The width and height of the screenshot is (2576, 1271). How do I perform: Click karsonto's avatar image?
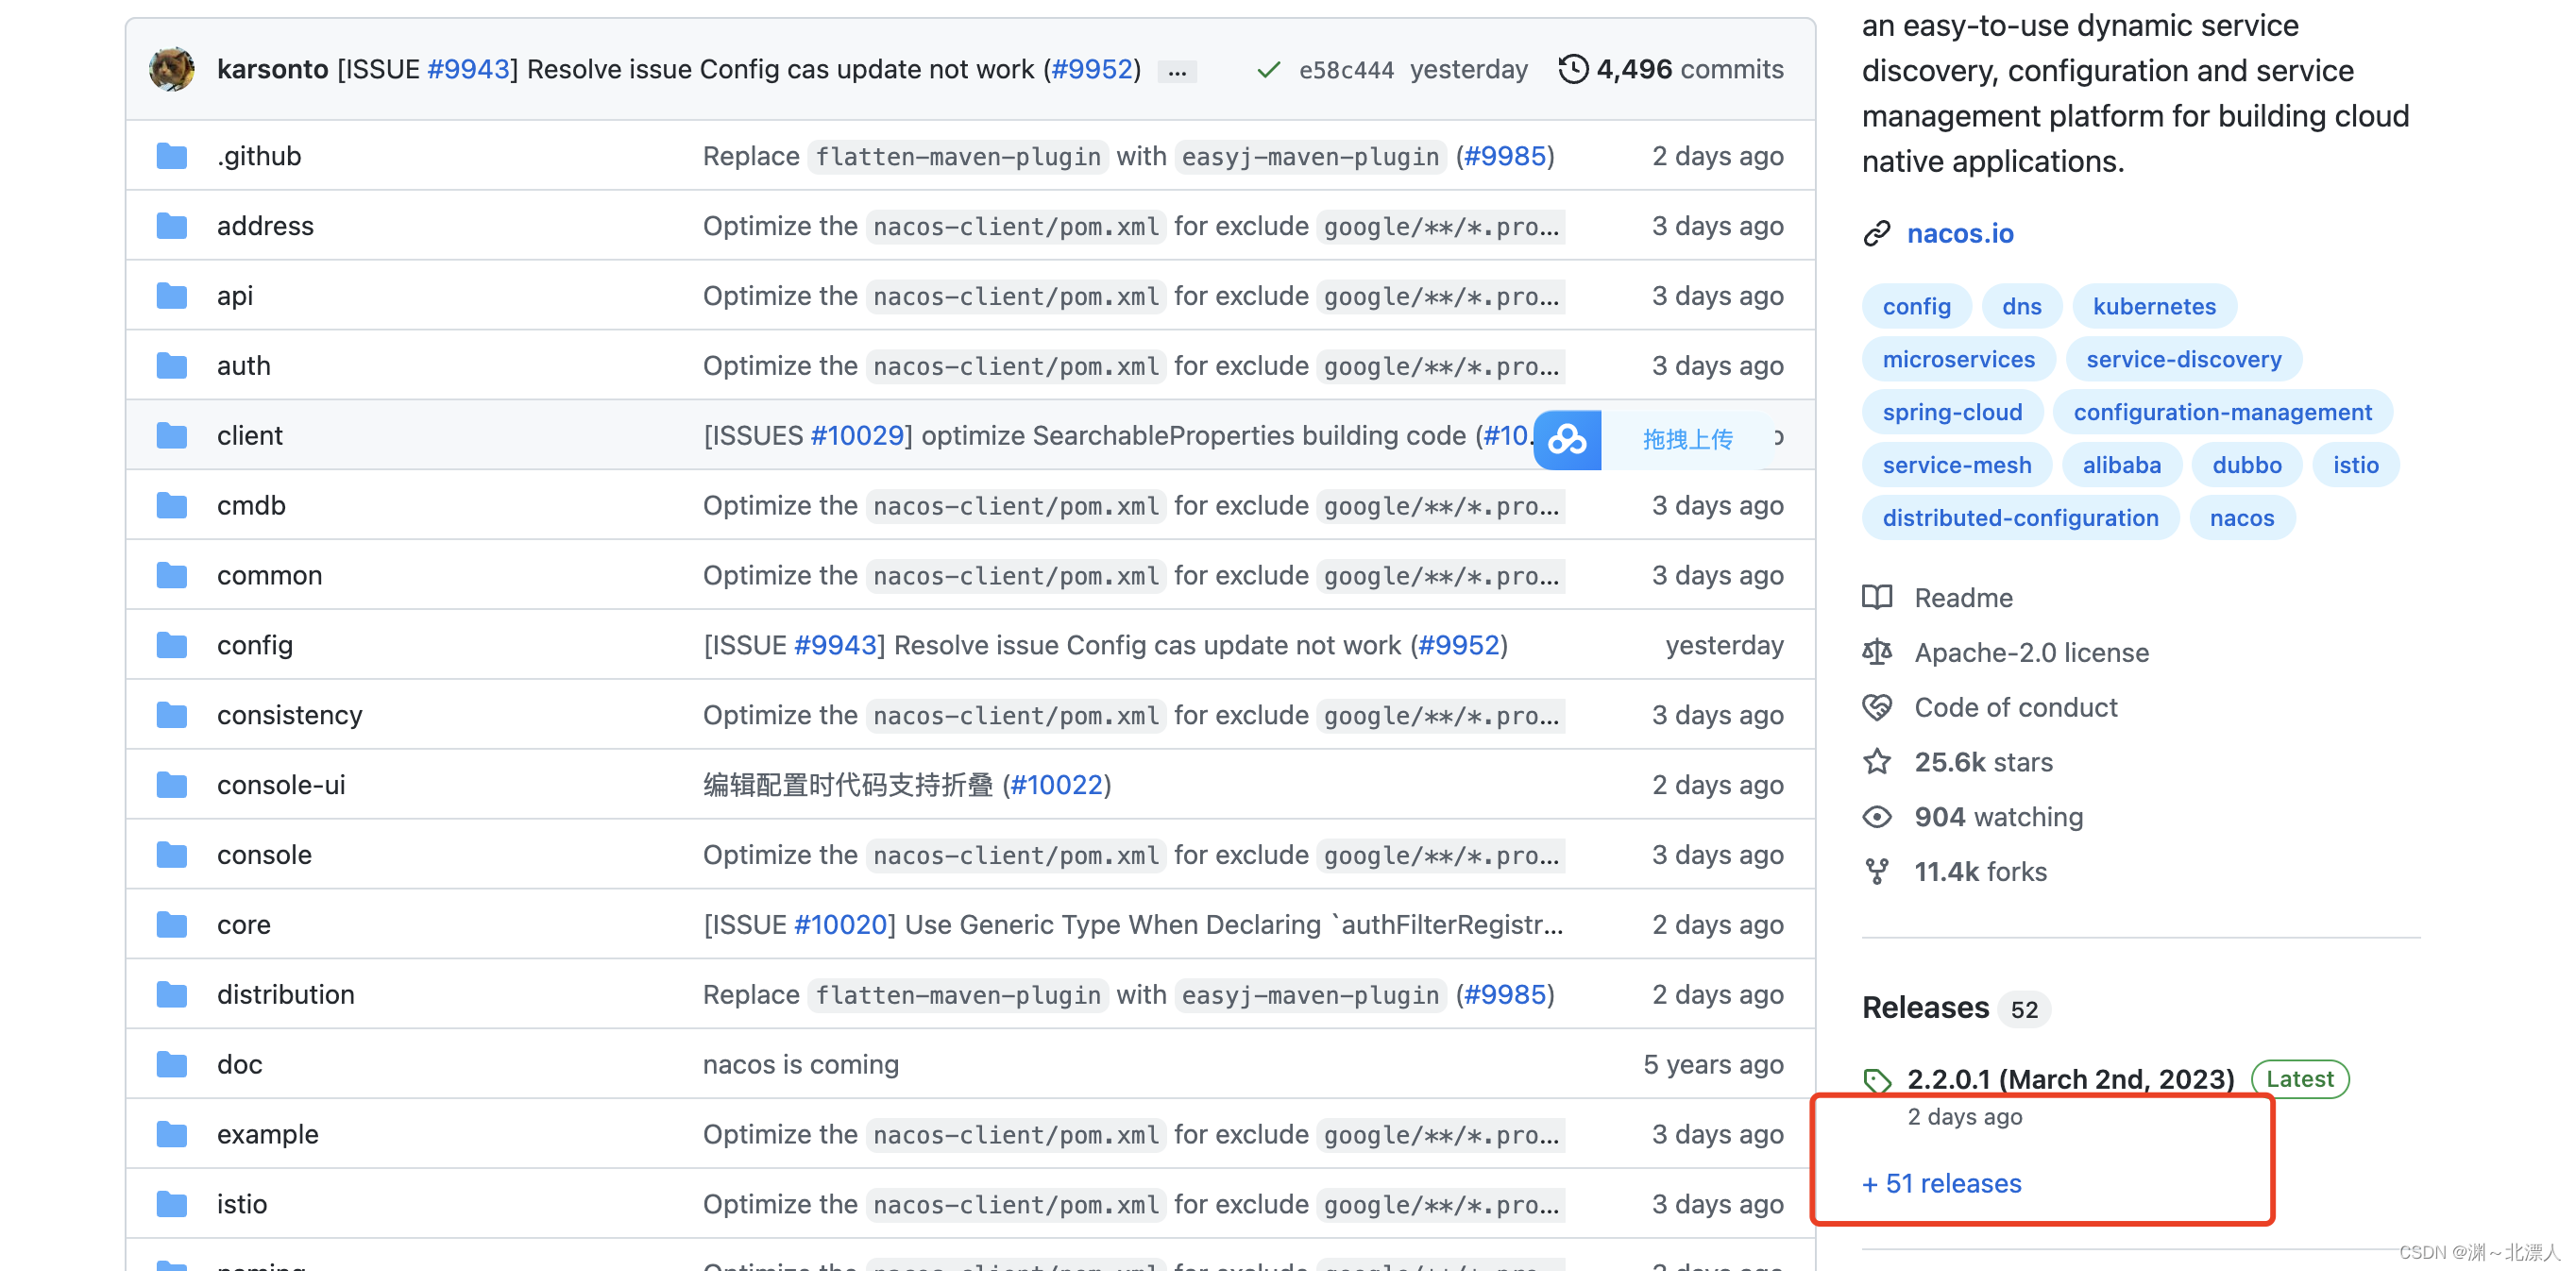point(172,69)
